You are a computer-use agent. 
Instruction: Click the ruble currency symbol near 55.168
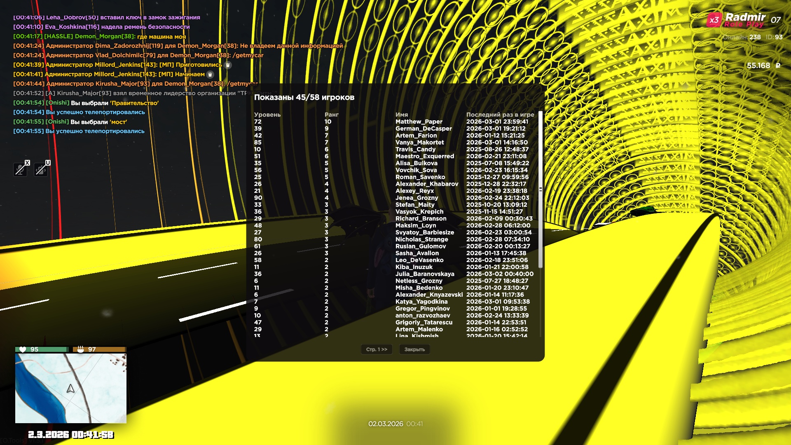tap(778, 66)
